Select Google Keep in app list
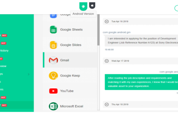Screen dimensions: 178x119 point(70,76)
